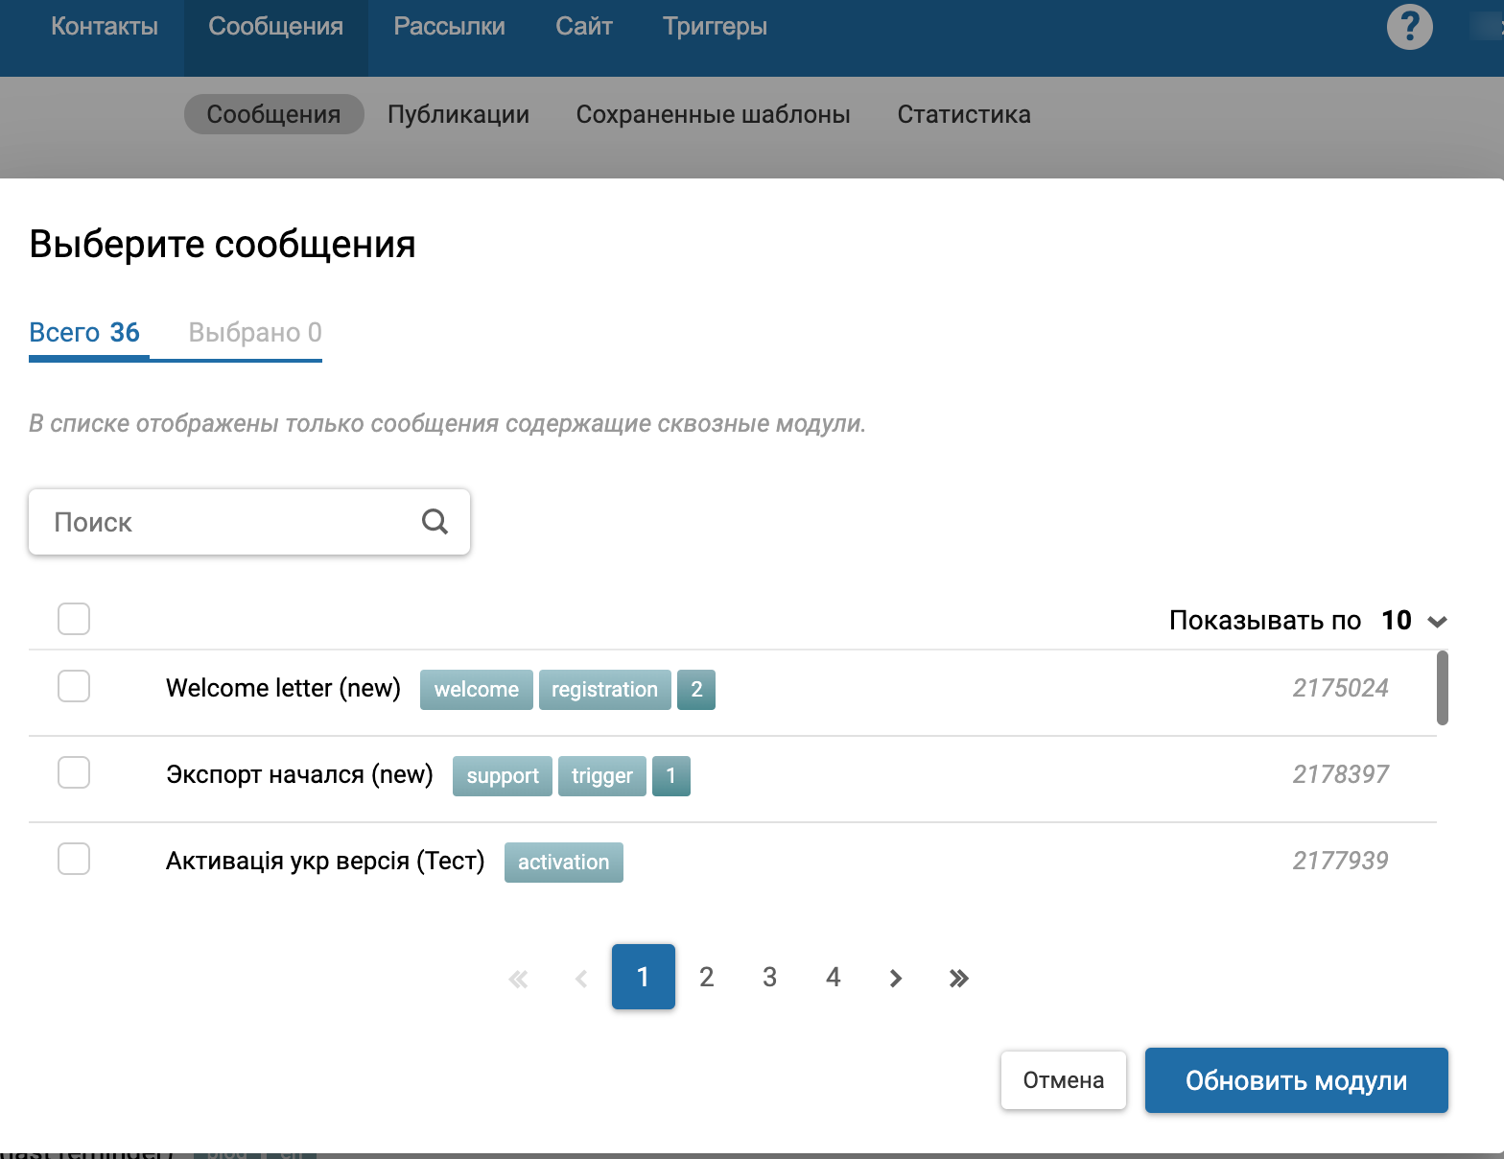Click the search magnifier icon

coord(435,522)
